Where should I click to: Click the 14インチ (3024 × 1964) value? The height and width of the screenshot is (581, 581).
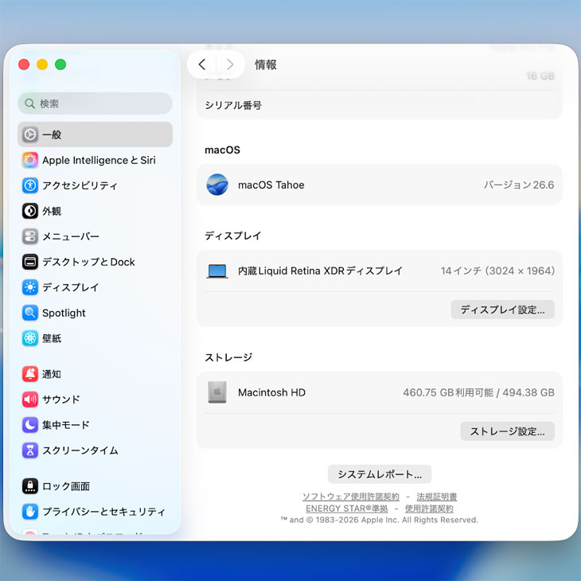pyautogui.click(x=497, y=271)
